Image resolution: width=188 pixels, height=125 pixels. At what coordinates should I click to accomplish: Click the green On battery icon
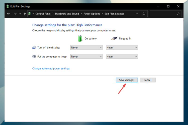pos(80,38)
